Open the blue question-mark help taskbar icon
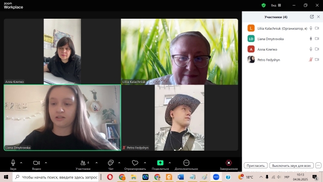The width and height of the screenshot is (323, 182). [228, 177]
